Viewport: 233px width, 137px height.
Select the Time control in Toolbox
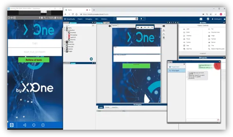pos(211,46)
